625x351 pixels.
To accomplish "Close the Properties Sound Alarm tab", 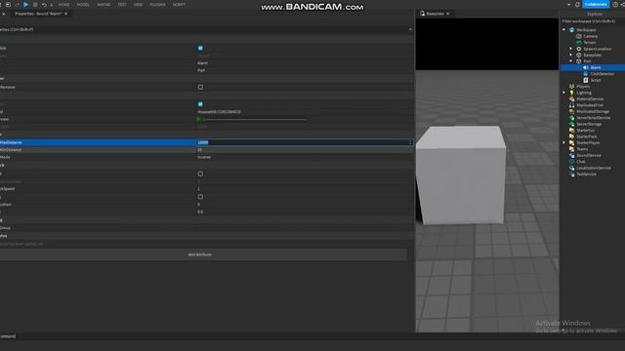I will click(66, 14).
